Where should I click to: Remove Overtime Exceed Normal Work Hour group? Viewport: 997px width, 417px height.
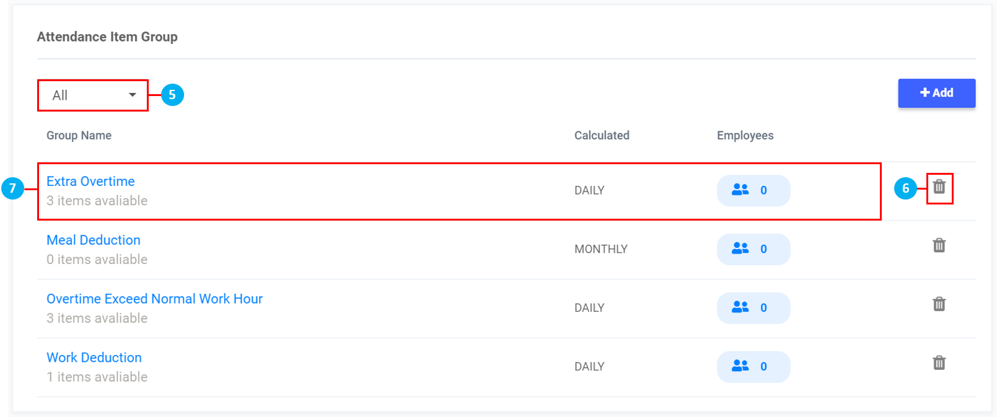tap(939, 304)
